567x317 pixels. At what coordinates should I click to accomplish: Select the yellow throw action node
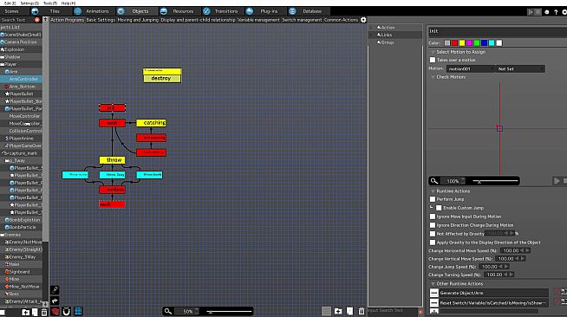[113, 160]
